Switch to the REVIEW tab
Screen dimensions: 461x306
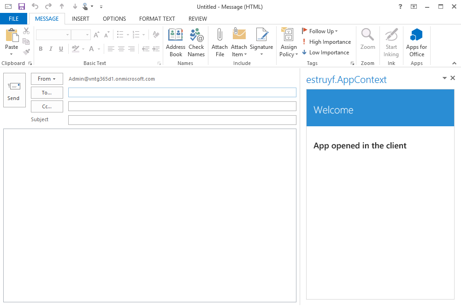198,19
